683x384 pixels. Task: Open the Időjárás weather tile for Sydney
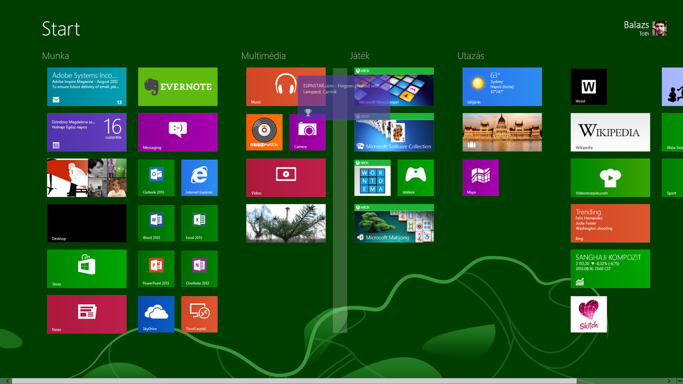502,87
